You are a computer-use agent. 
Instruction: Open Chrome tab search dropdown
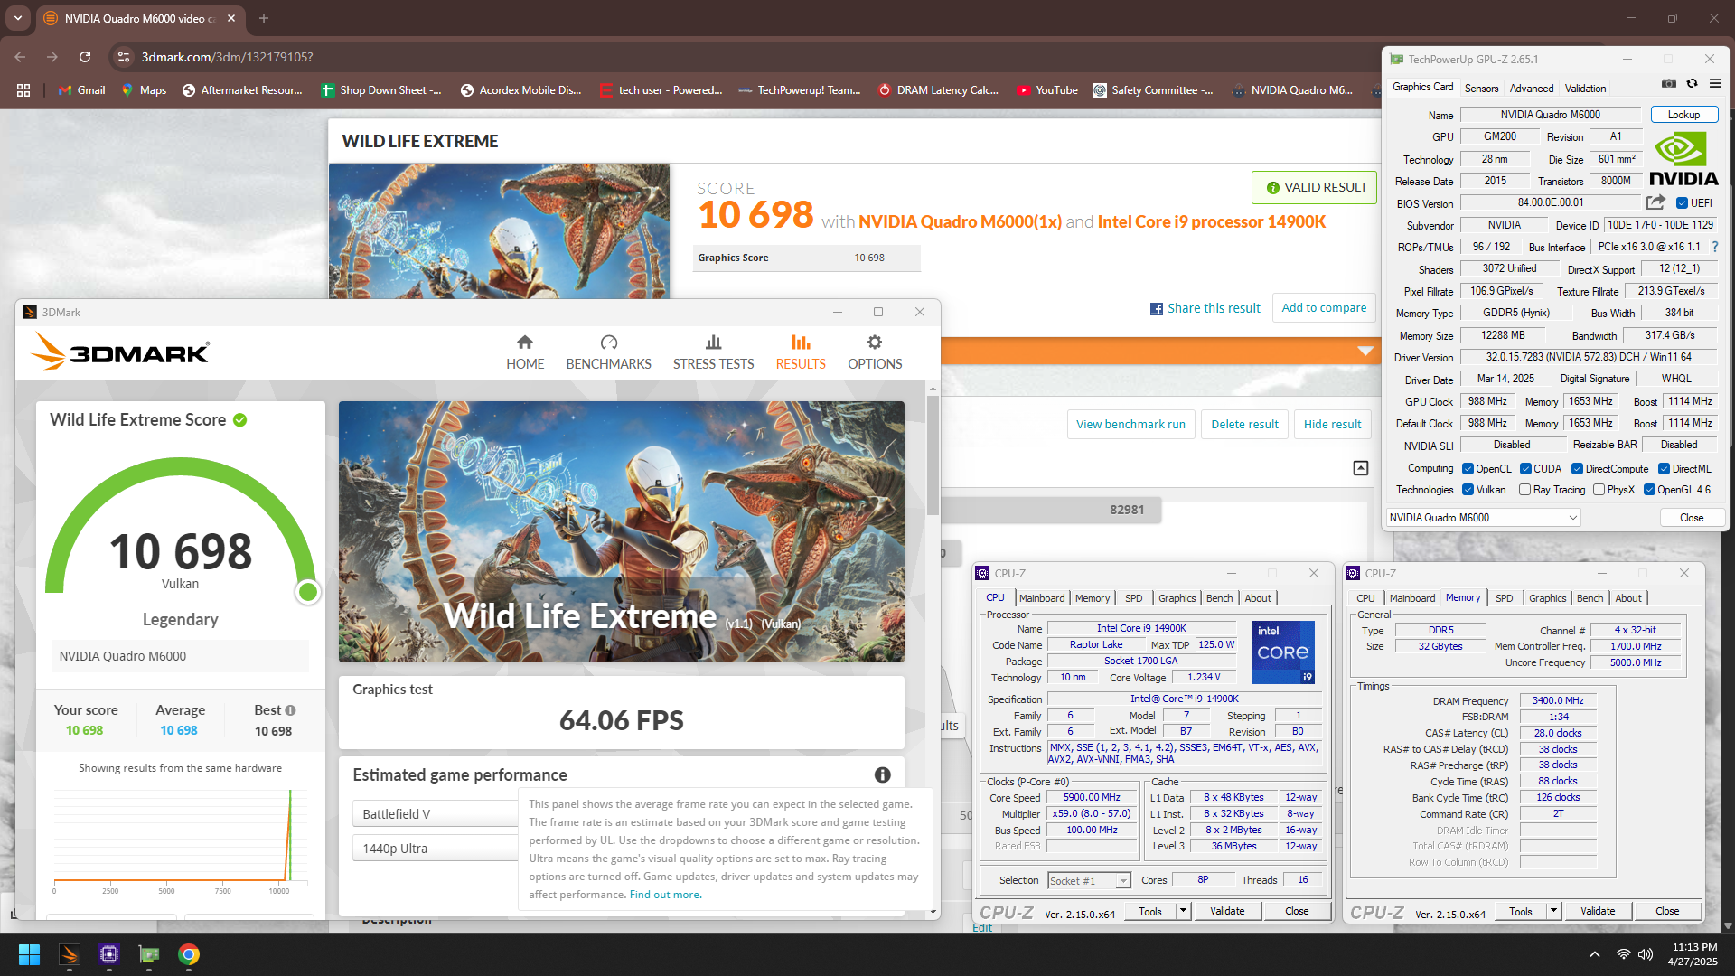pos(17,18)
